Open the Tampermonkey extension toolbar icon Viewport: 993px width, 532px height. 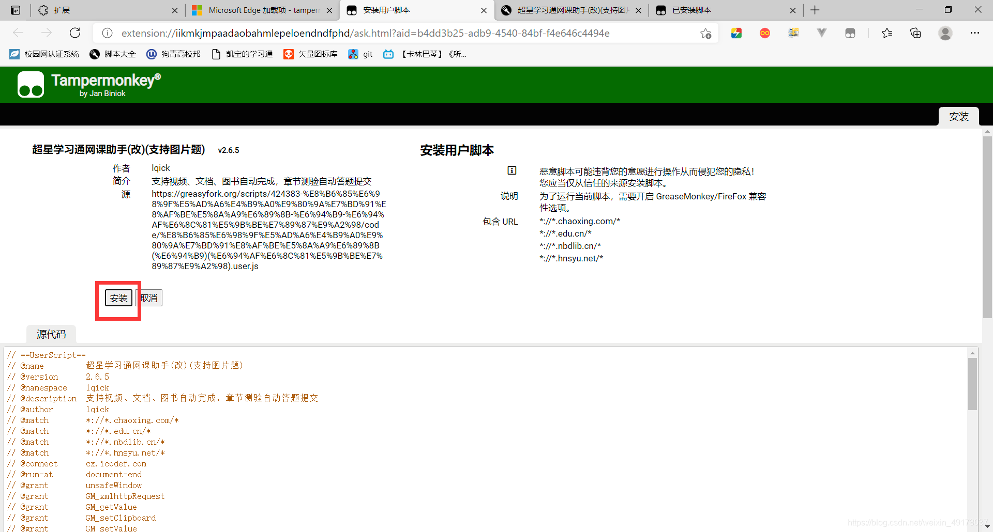(850, 33)
